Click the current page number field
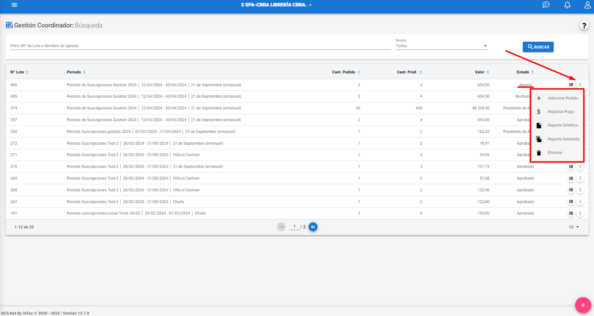Screen dimensions: 594x316 (294, 226)
